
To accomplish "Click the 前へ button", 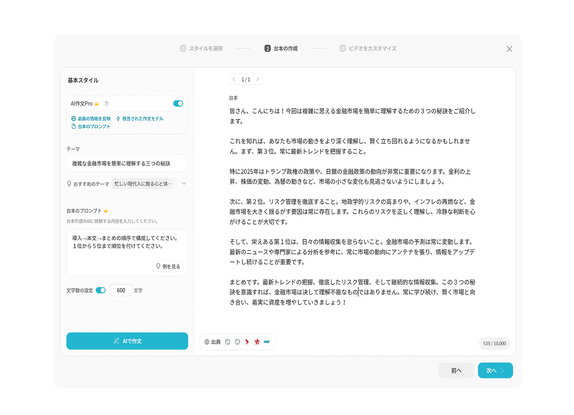I will (456, 370).
